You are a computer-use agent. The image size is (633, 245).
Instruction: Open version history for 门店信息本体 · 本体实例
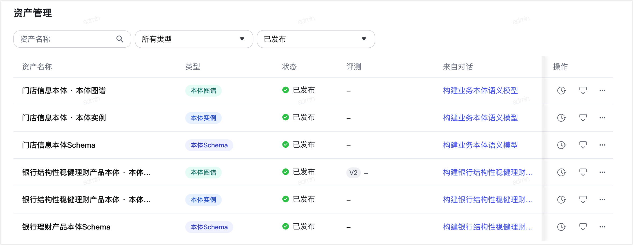click(x=561, y=118)
